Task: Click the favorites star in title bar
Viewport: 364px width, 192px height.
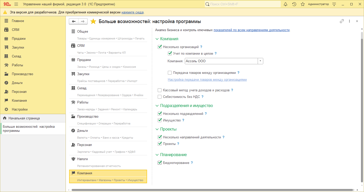Action: tap(302, 4)
